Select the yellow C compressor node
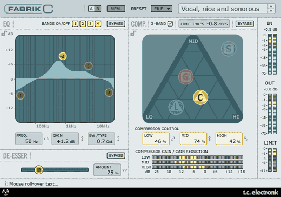Screen dimensions: 281x197 pyautogui.click(x=200, y=97)
